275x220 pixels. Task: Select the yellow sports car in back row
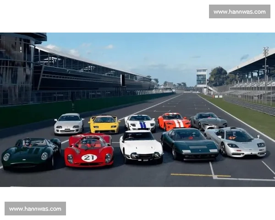tap(104, 124)
